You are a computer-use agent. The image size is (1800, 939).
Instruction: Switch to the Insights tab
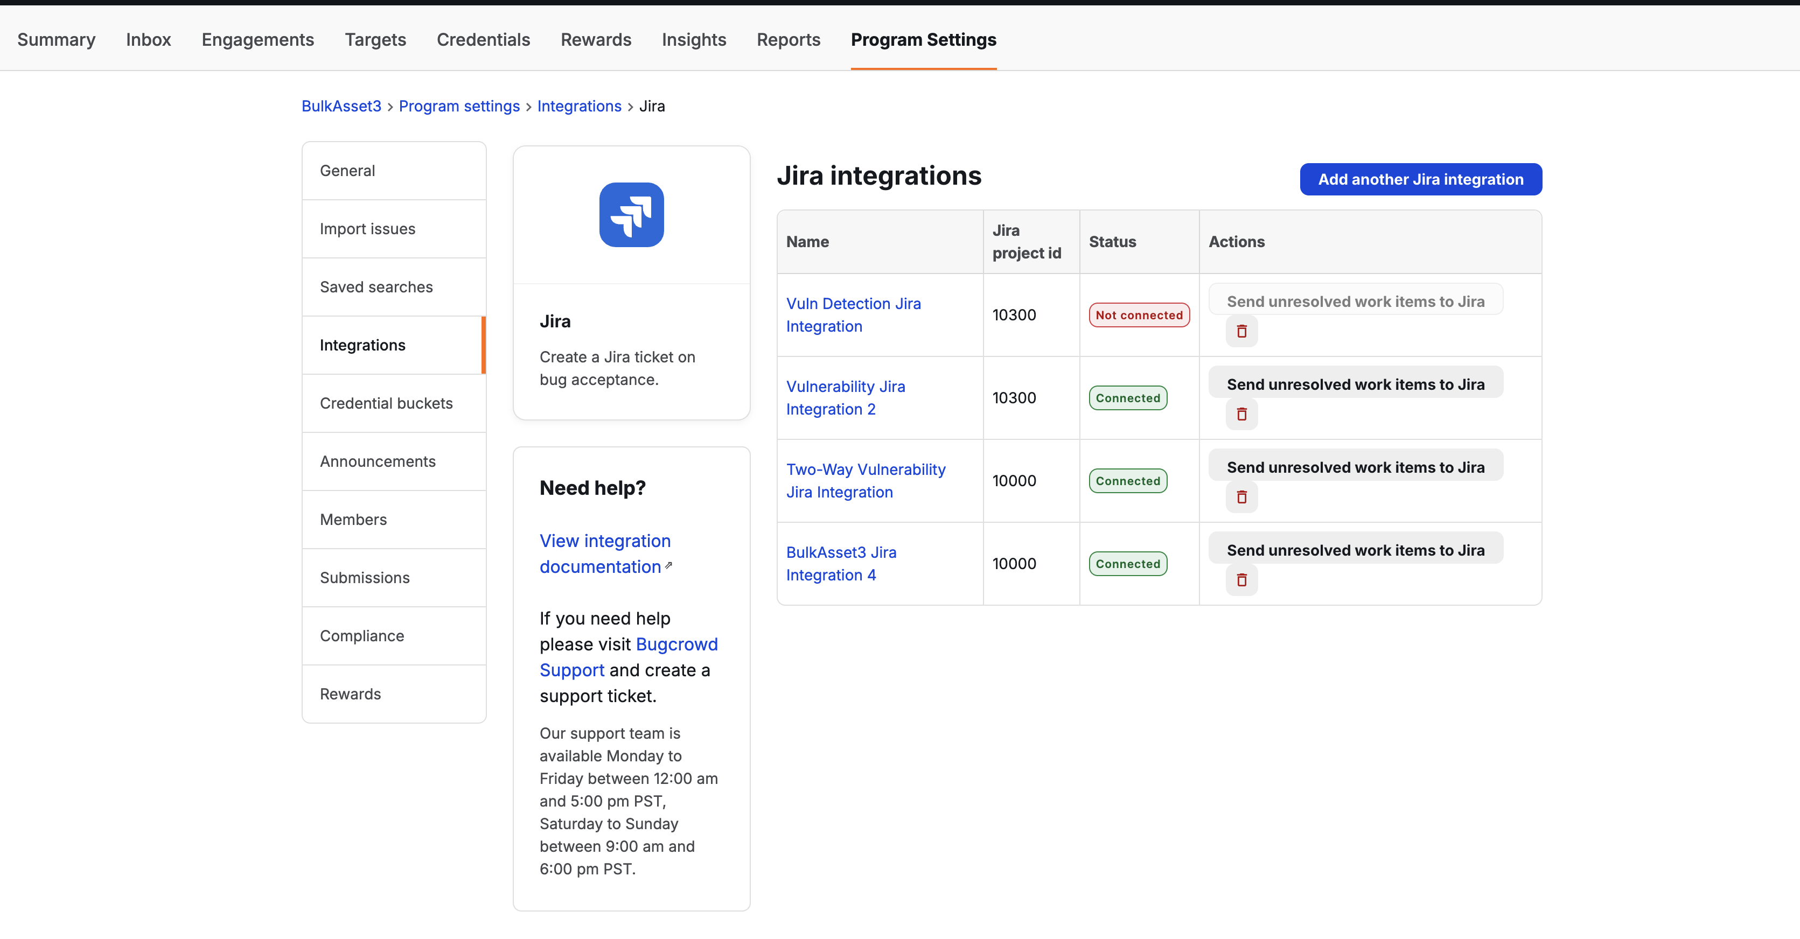tap(694, 40)
